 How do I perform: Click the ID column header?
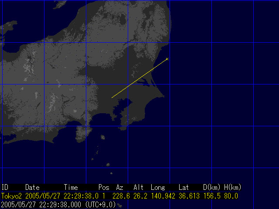coord(5,187)
